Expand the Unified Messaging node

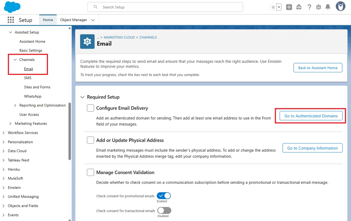4,197
